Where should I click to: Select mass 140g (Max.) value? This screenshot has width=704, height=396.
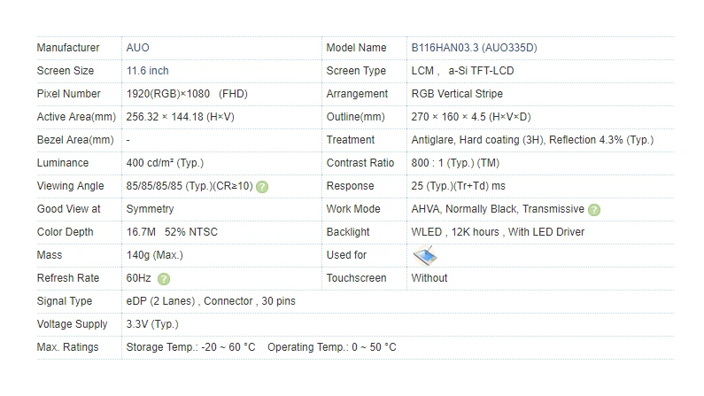(154, 255)
